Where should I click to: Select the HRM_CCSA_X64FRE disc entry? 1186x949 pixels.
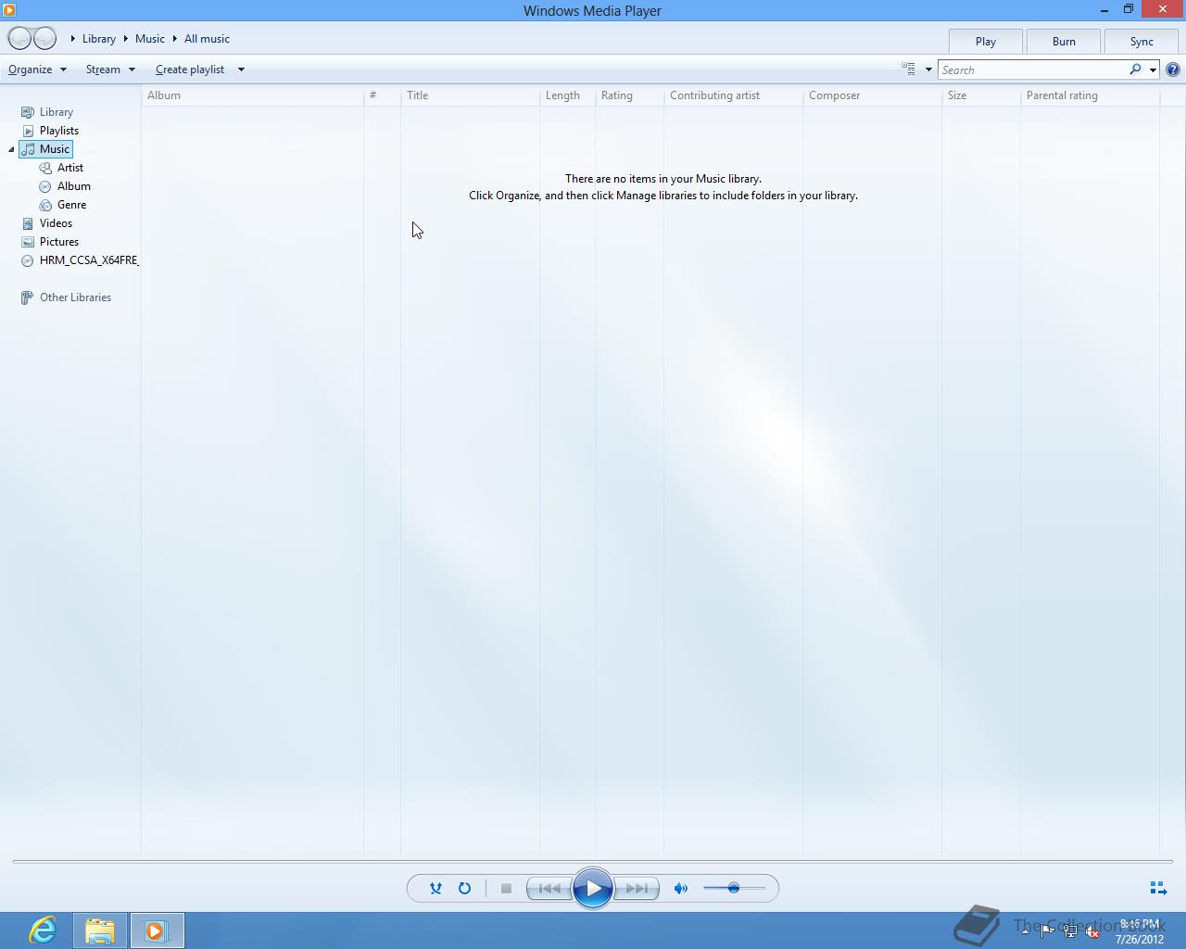[89, 260]
